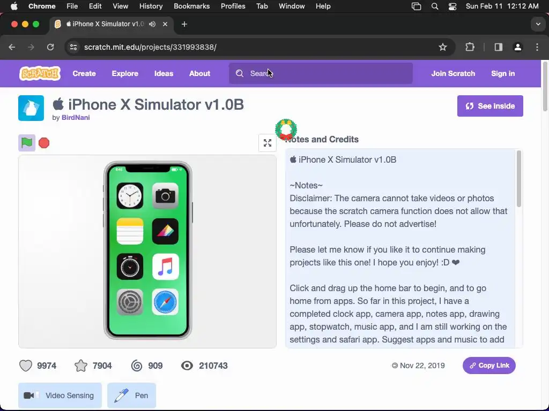Open the Apple menu
The image size is (549, 411).
pos(13,6)
